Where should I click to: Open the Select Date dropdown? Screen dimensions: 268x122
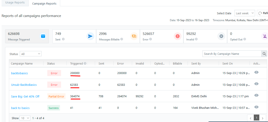point(245,13)
